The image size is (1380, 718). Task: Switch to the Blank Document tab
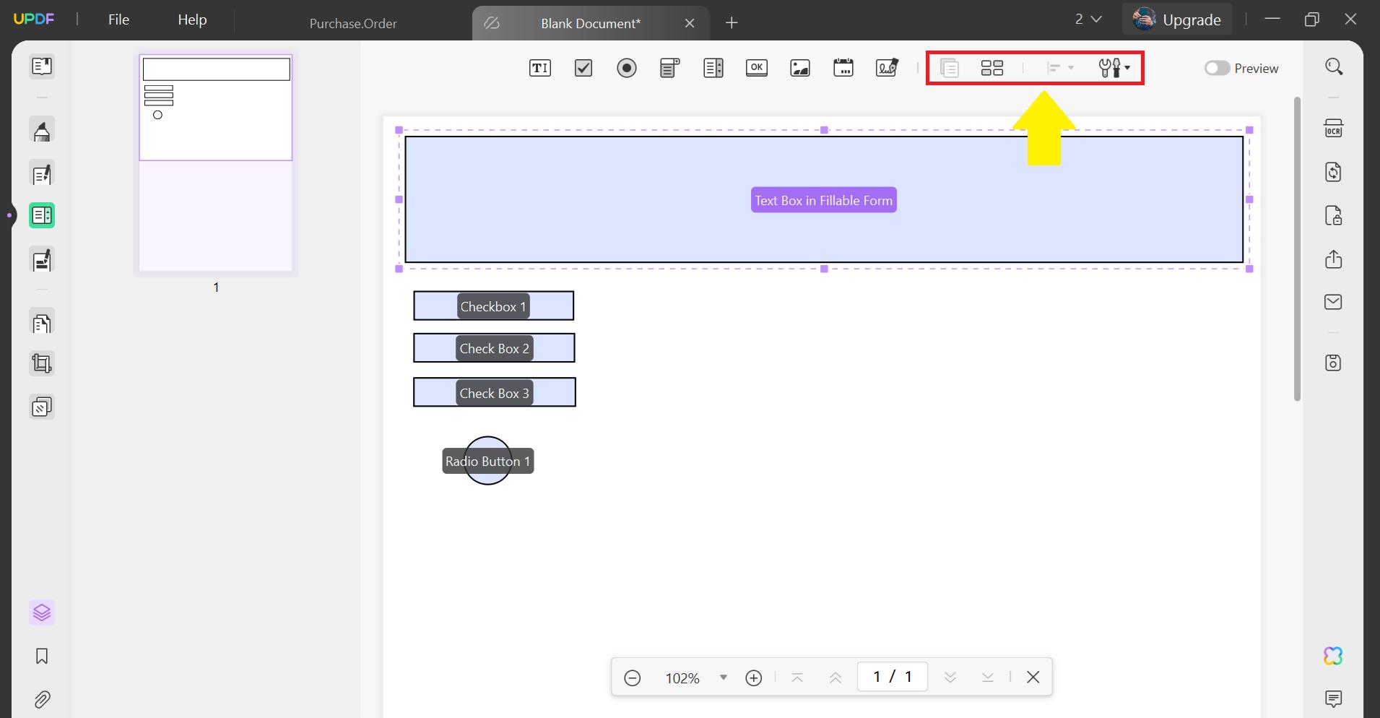590,23
